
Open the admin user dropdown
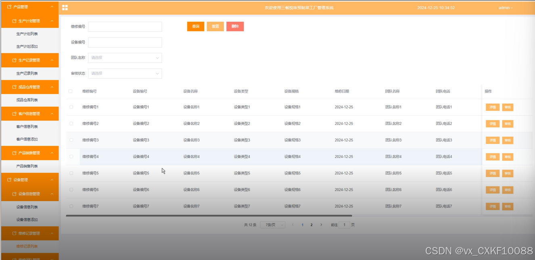point(506,8)
